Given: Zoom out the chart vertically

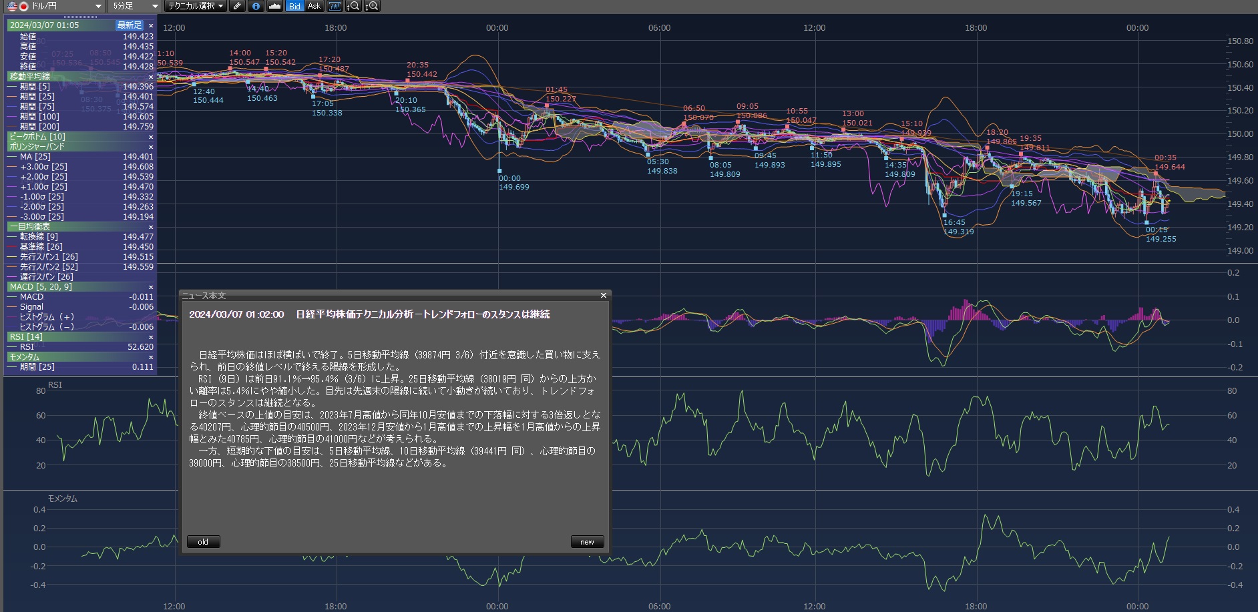Looking at the screenshot, I should 353,6.
